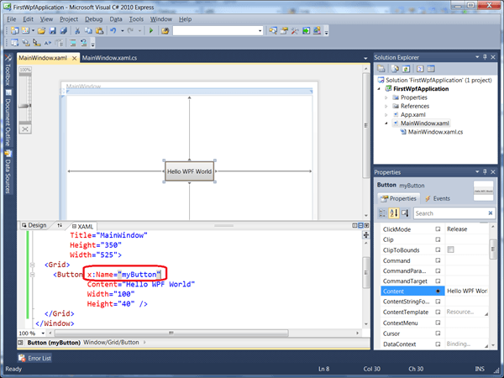Click the Properties Search input field
The image size is (504, 378).
point(450,213)
